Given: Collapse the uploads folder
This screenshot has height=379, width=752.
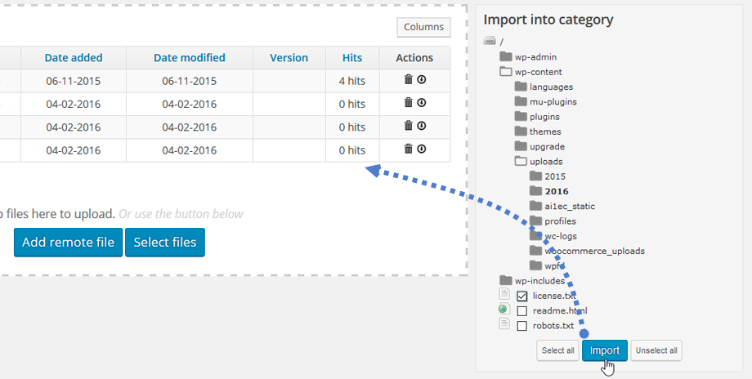Looking at the screenshot, I should 521,162.
